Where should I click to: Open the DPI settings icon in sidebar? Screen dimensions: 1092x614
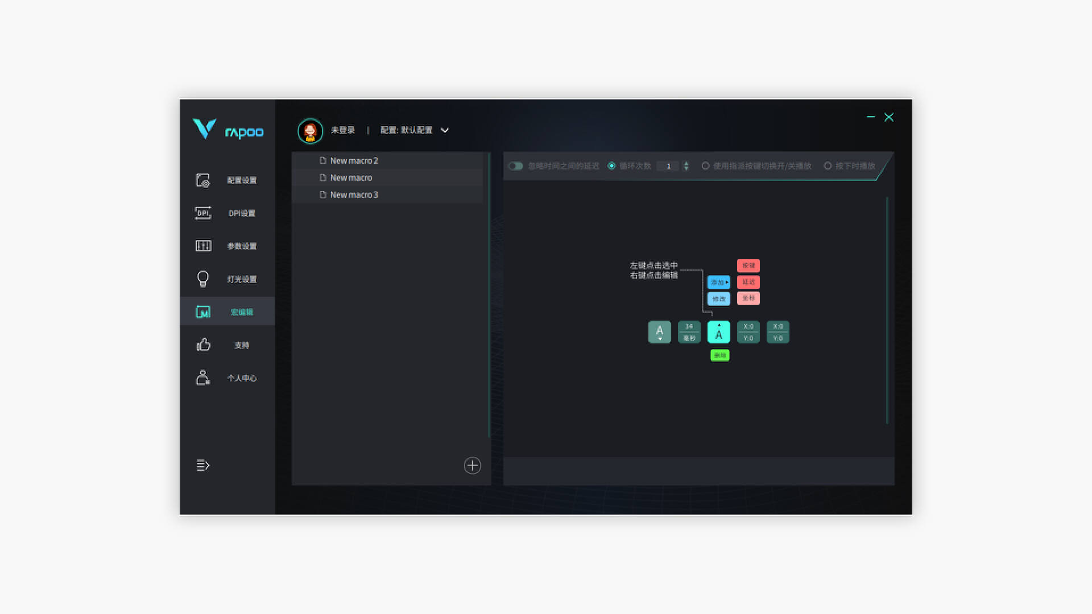click(203, 213)
